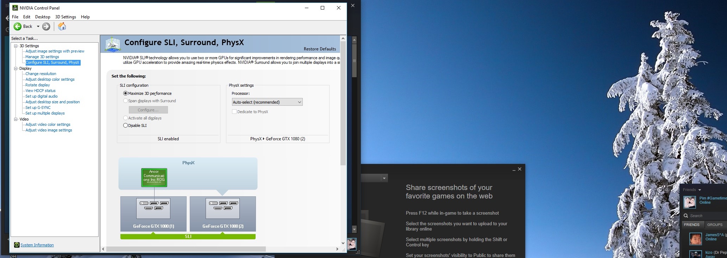Open Adjust image settings with preview
Screen dimensions: 727x258
pyautogui.click(x=55, y=51)
